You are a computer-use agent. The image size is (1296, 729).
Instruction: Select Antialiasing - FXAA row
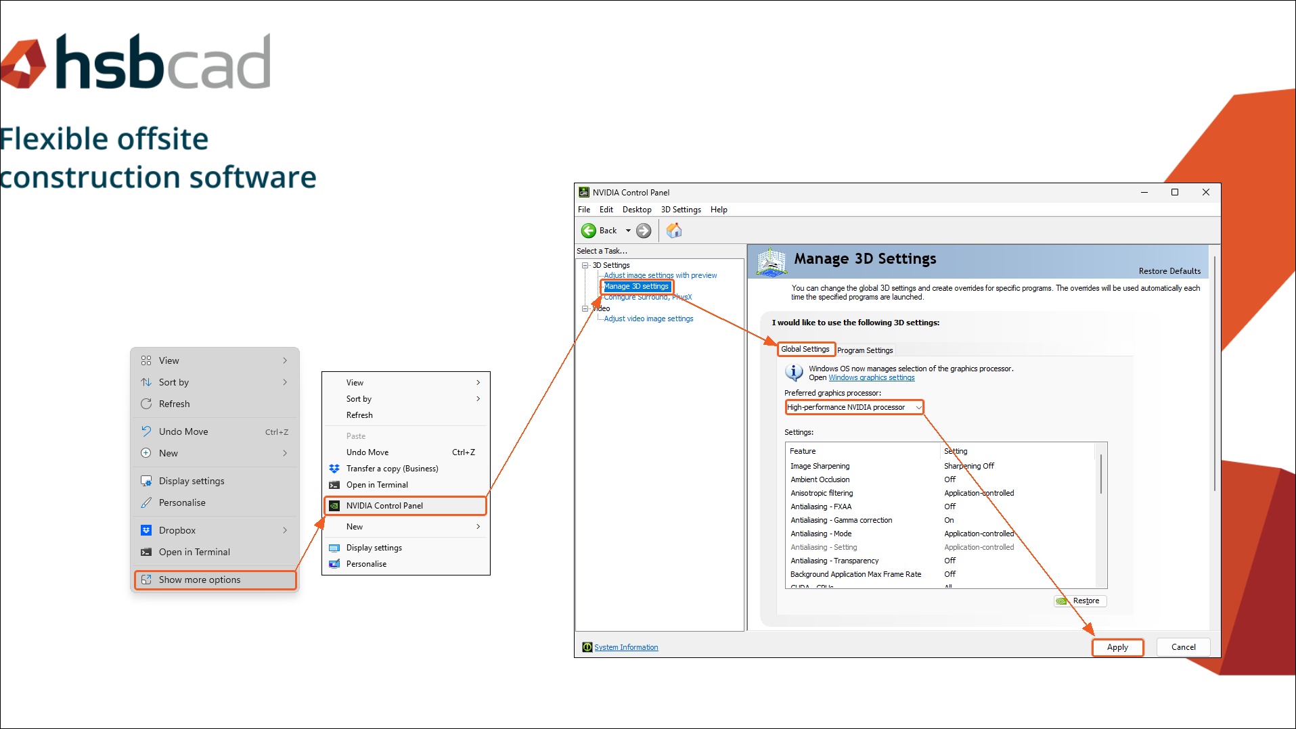coord(939,507)
